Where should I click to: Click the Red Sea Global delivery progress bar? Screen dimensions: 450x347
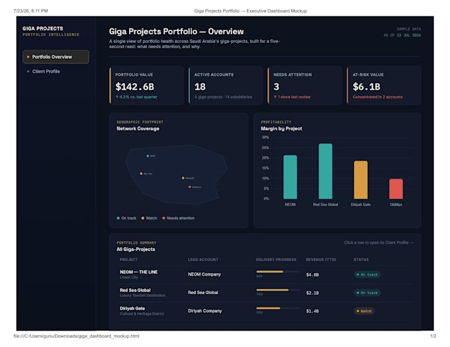[x=277, y=290]
